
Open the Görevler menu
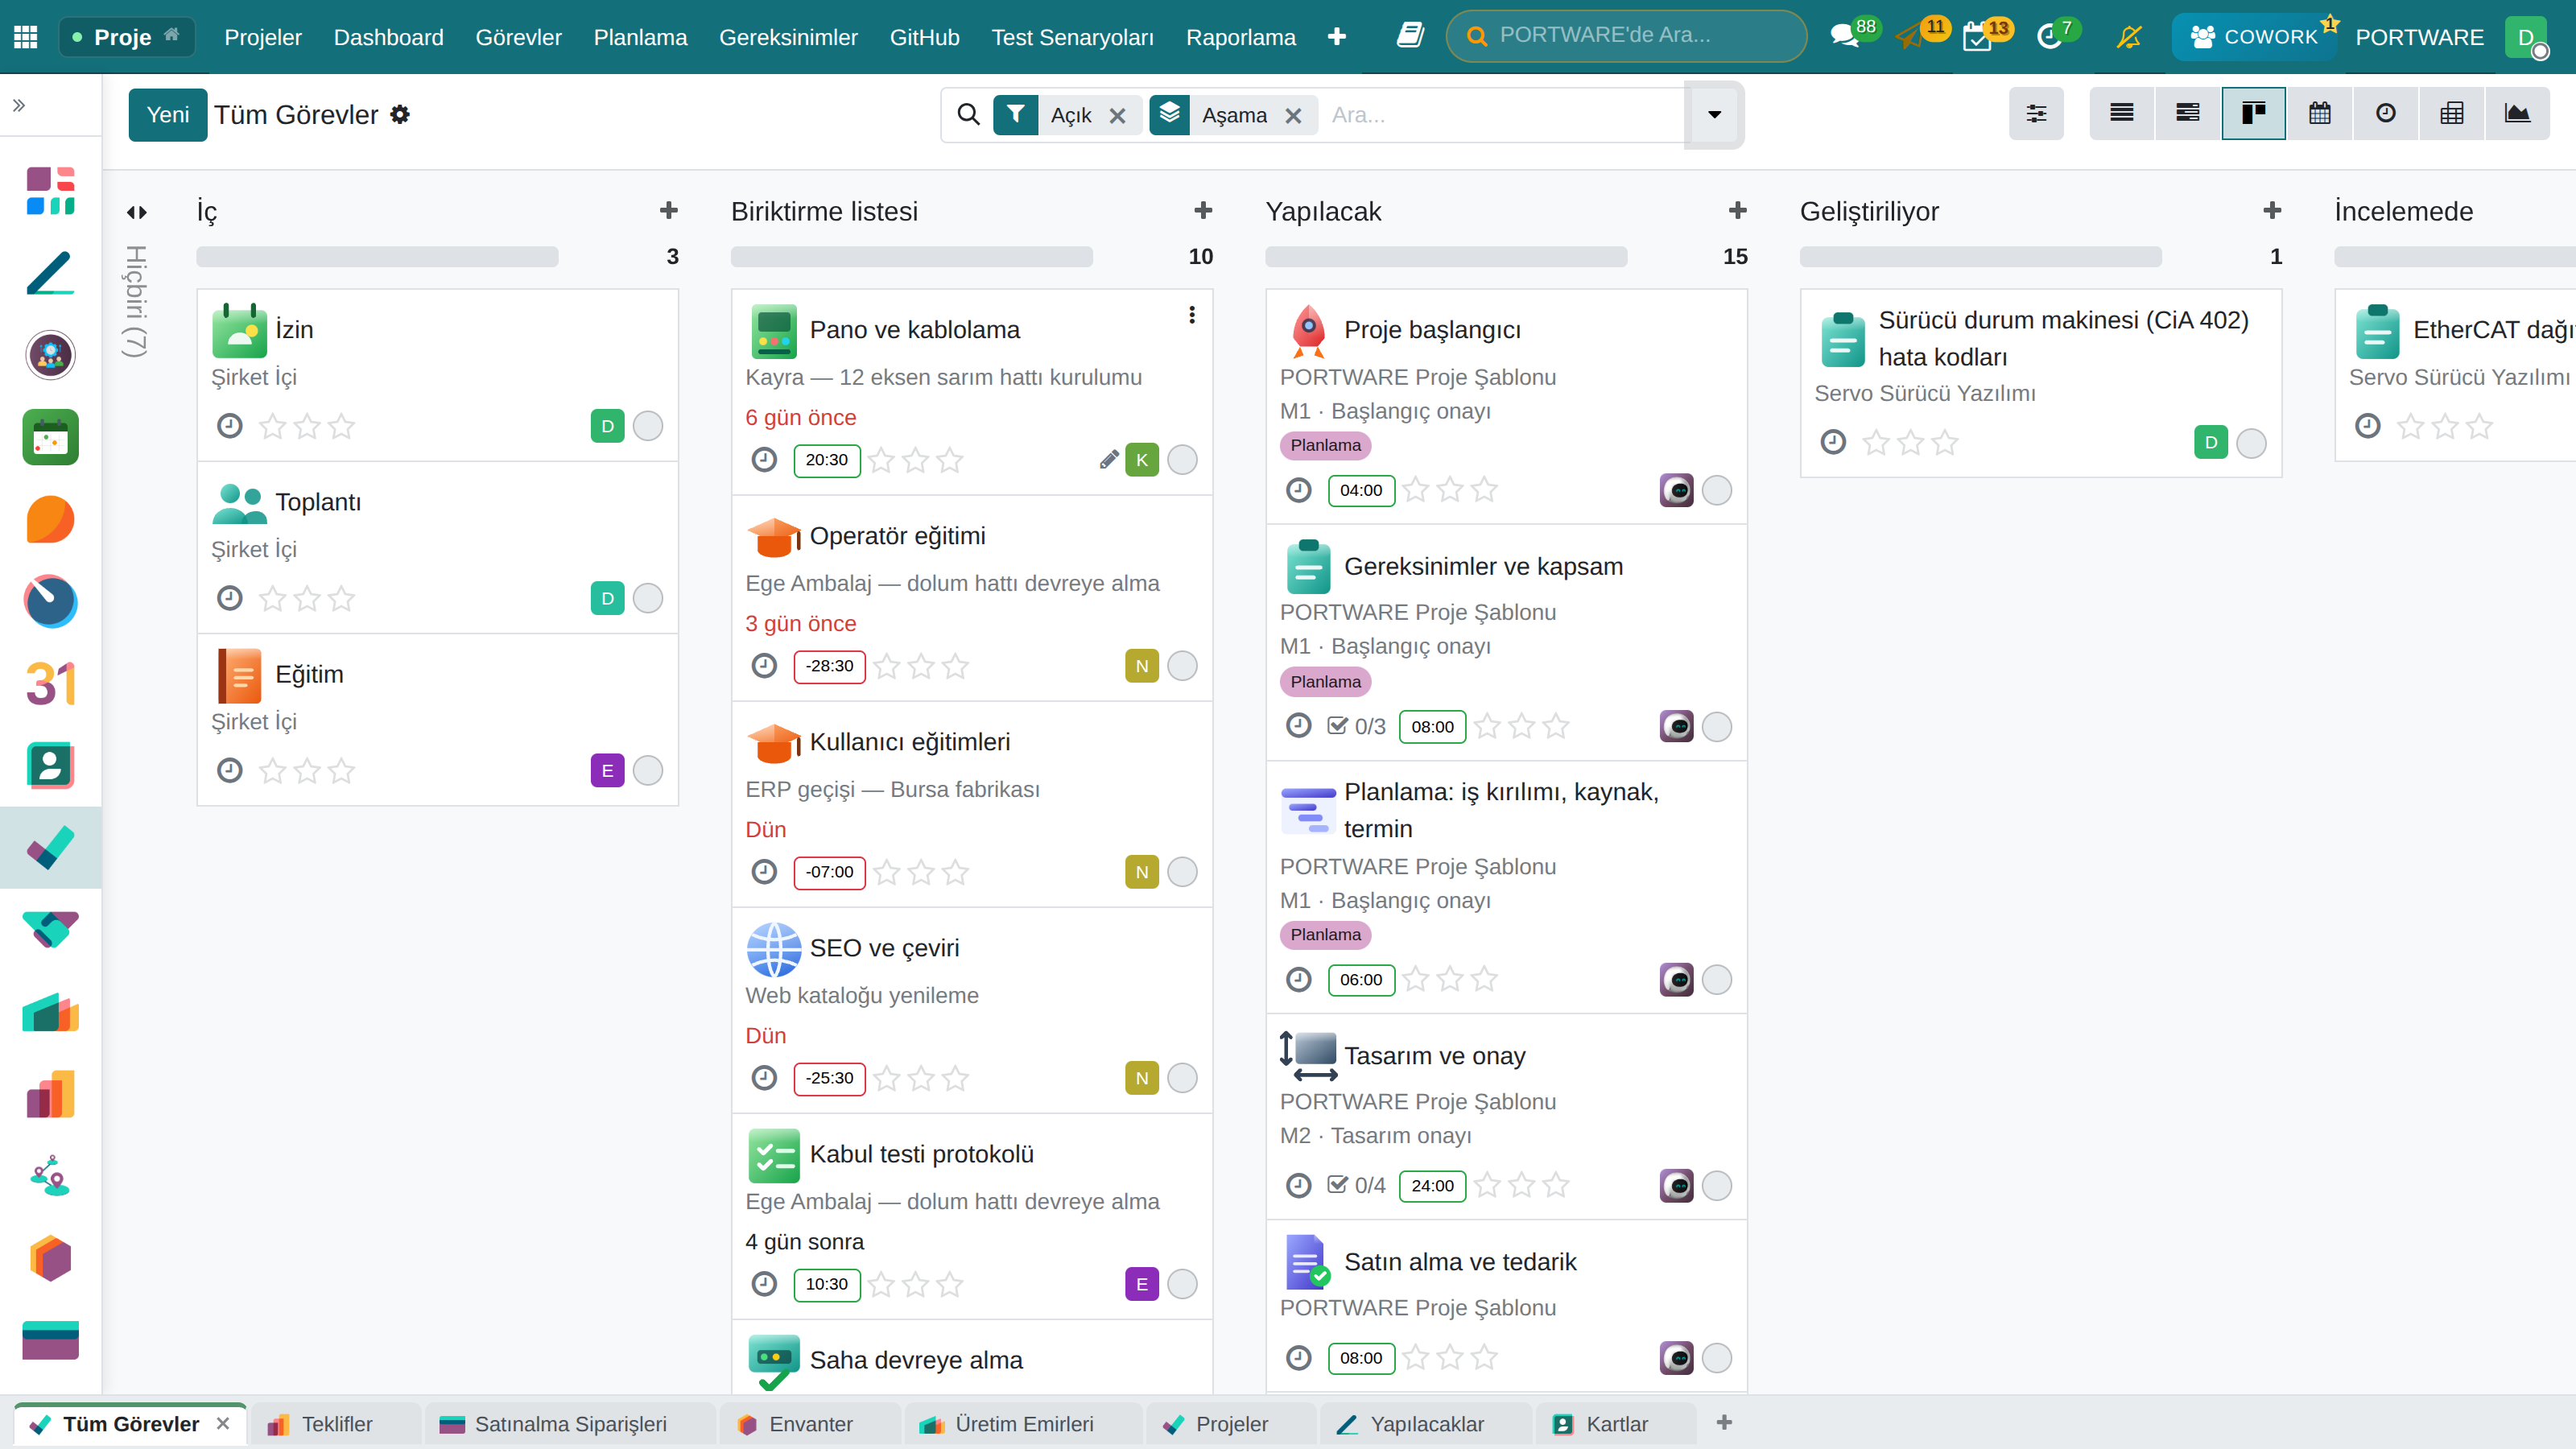518,37
